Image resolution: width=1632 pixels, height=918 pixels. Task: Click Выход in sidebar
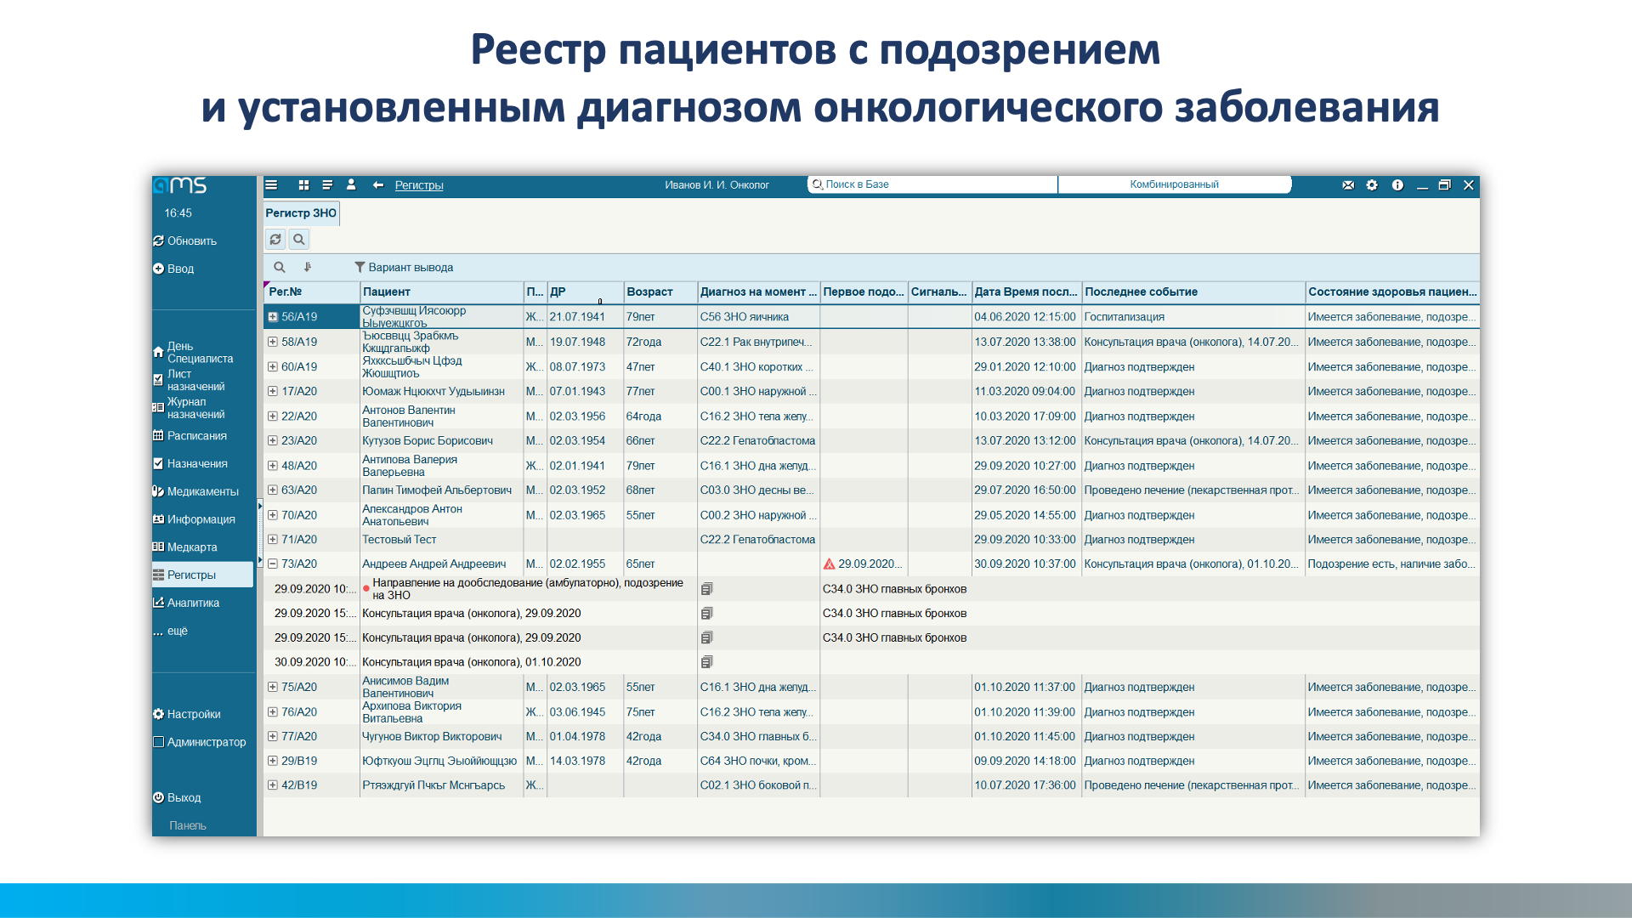pyautogui.click(x=177, y=797)
